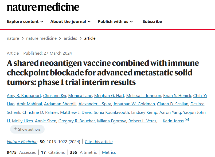The width and height of the screenshot is (215, 157).
Task: Expand the Publish with us menu
Action: tap(115, 22)
